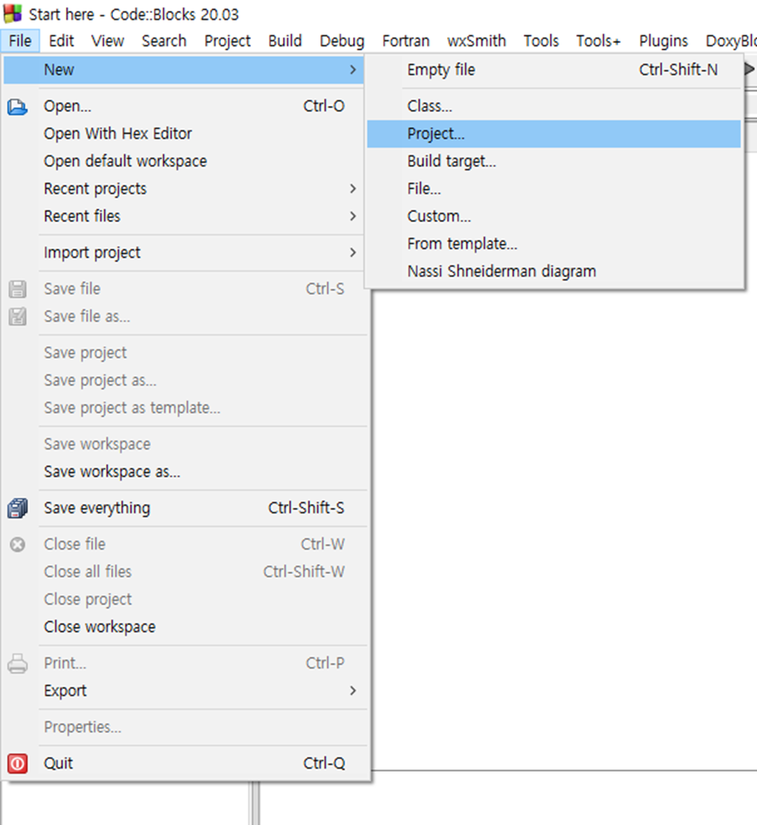Choose File... in the New submenu
The height and width of the screenshot is (825, 757).
(x=554, y=189)
